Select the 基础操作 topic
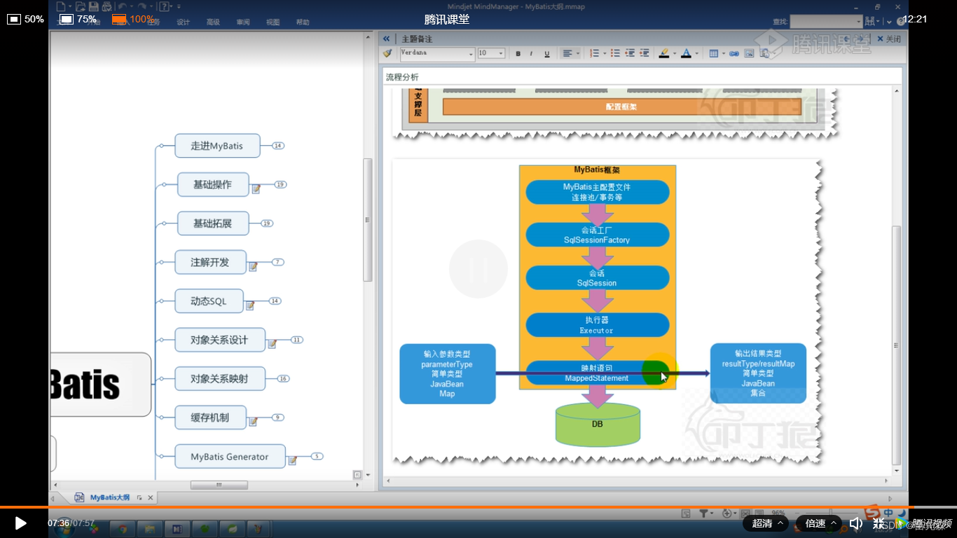957x538 pixels. [213, 184]
